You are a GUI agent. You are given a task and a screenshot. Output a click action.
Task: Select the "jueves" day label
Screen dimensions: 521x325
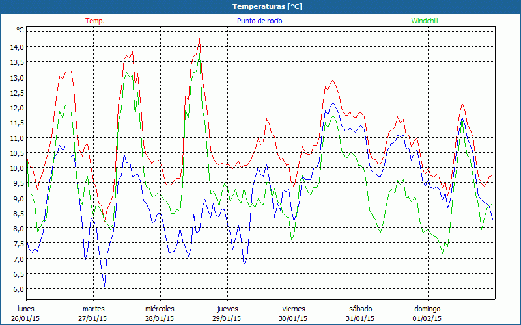[x=227, y=309]
